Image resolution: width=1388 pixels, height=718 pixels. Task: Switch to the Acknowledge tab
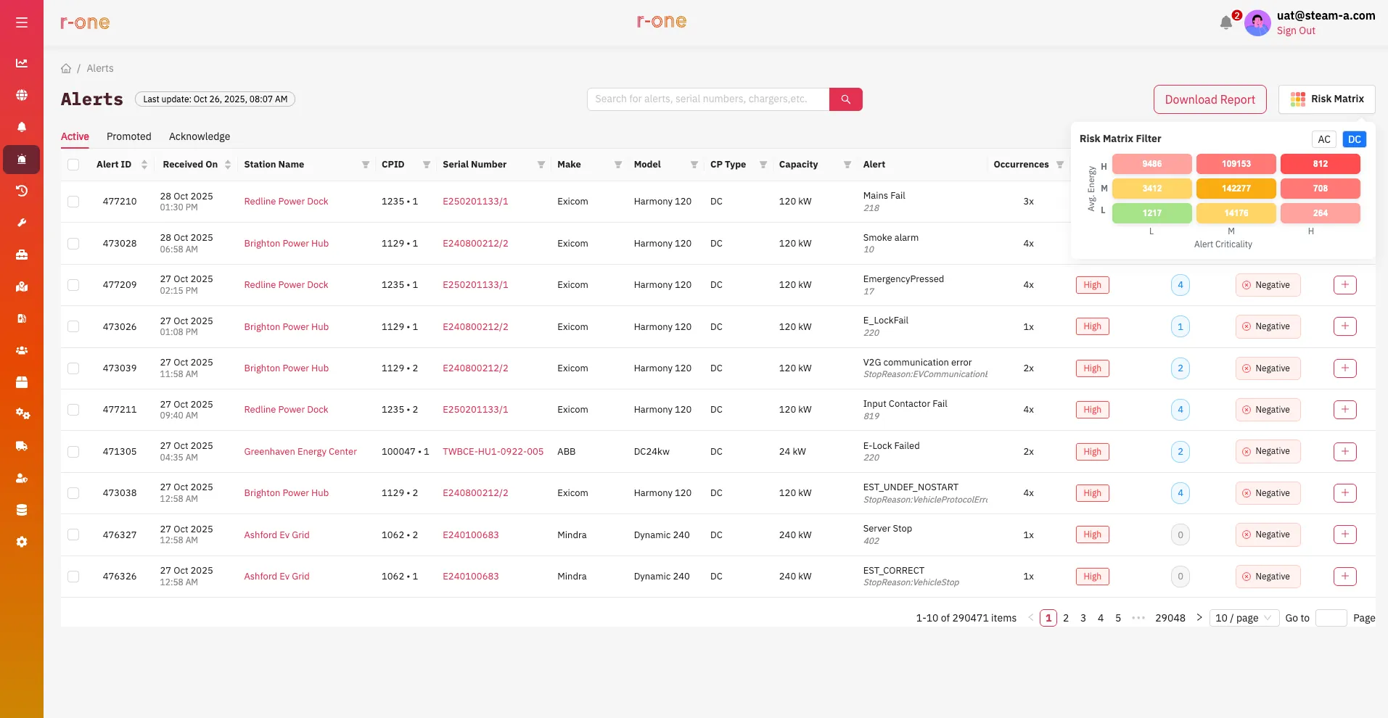click(x=200, y=136)
